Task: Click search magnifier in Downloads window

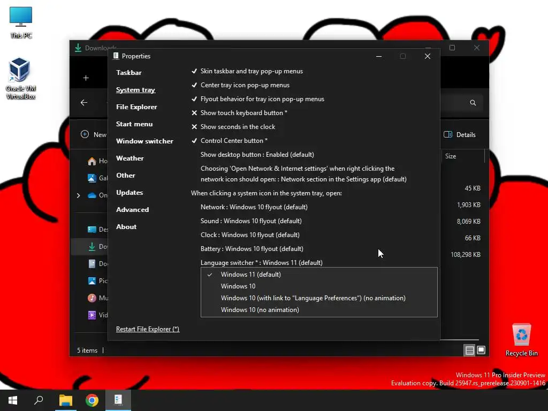Action: point(473,103)
